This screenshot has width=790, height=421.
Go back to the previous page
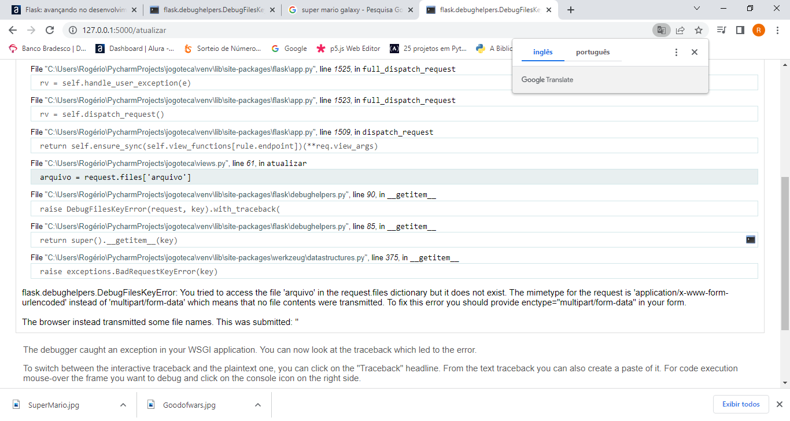(13, 30)
